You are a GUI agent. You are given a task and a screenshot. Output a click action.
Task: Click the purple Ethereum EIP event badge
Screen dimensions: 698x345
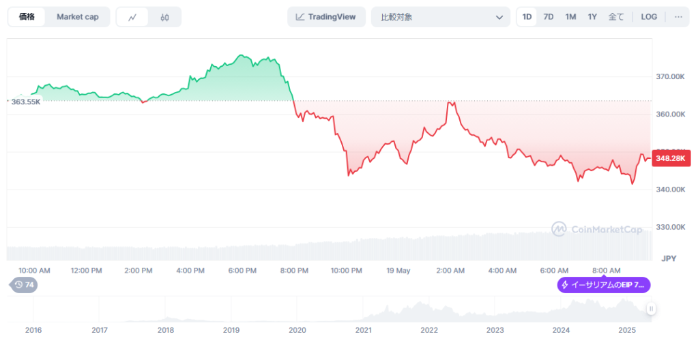pyautogui.click(x=604, y=285)
